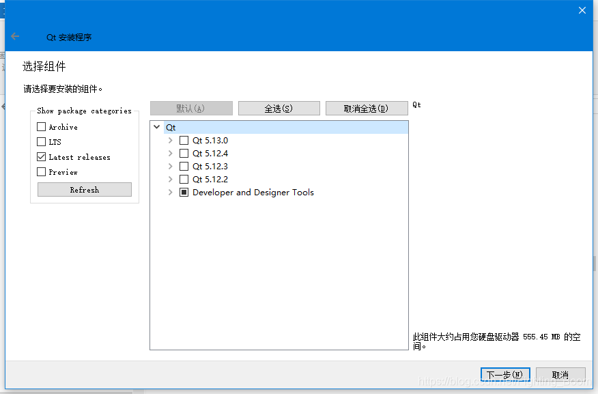Tick the Qt 5.12.4 checkbox
The height and width of the screenshot is (394, 598).
click(184, 154)
